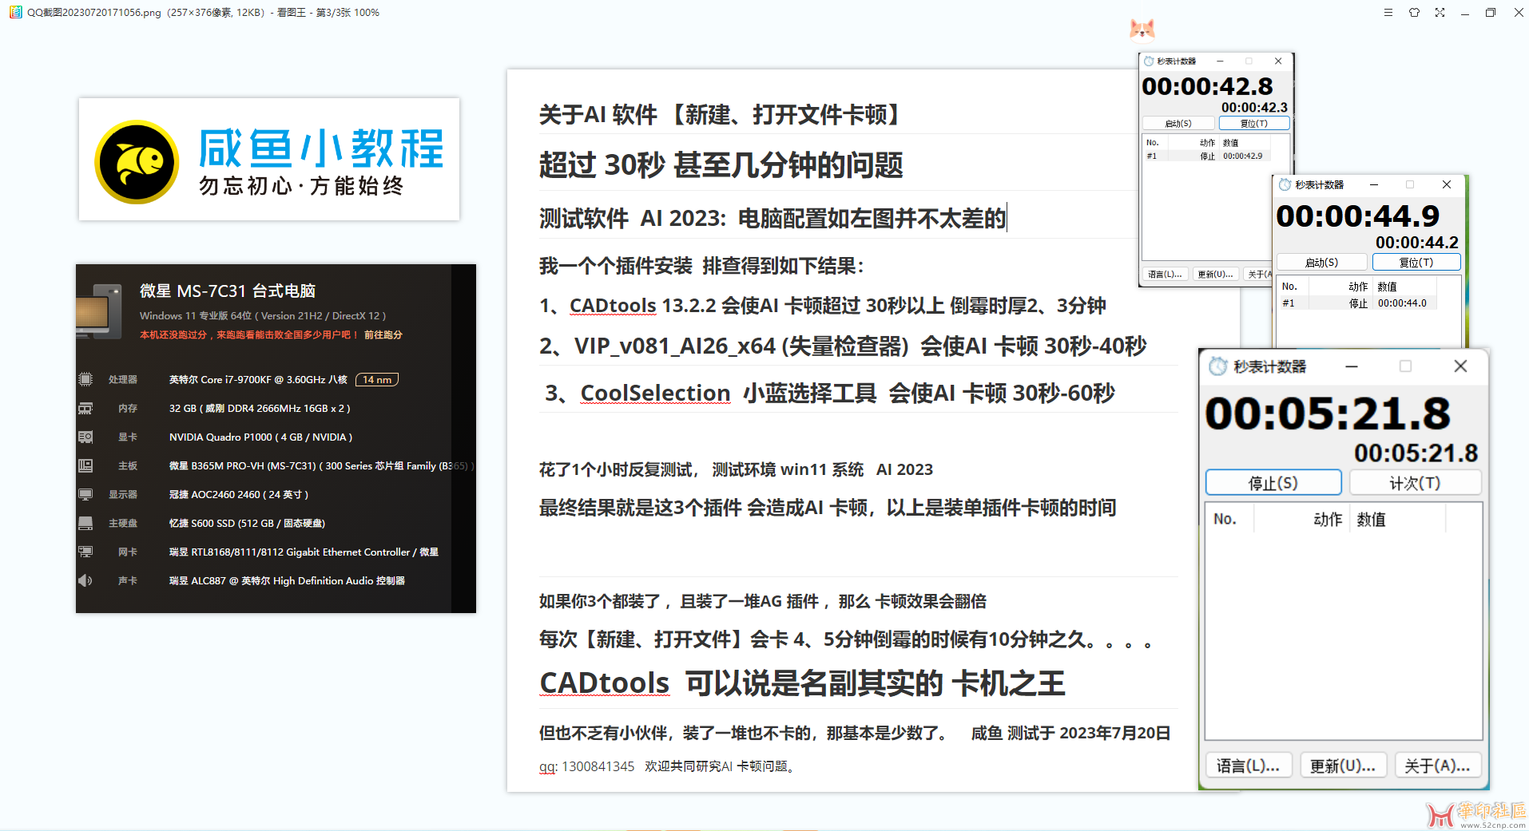Image resolution: width=1529 pixels, height=831 pixels.
Task: Click 复位(T) in the 00:00:42.8 stopwatch
Action: click(x=1254, y=123)
